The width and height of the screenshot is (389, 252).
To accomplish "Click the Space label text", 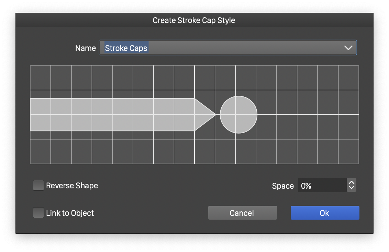I will (x=282, y=186).
